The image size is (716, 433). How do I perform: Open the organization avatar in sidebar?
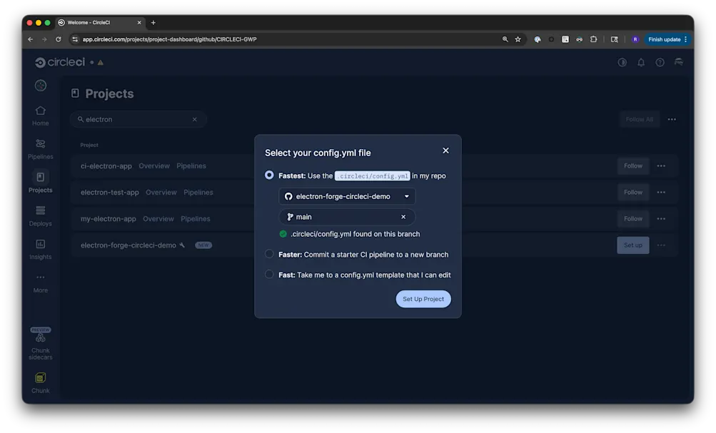coord(41,86)
